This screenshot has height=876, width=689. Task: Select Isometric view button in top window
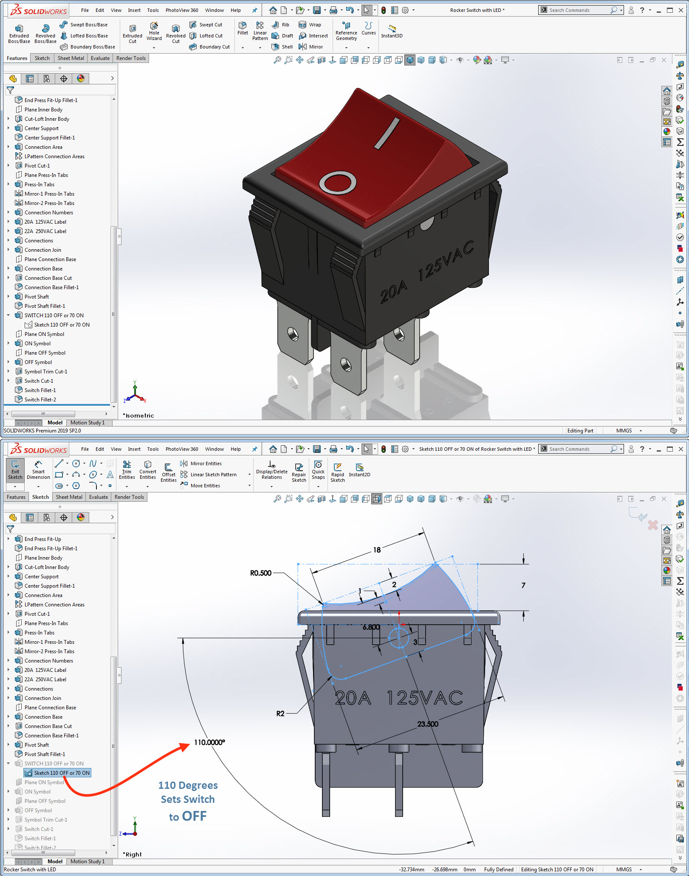410,60
